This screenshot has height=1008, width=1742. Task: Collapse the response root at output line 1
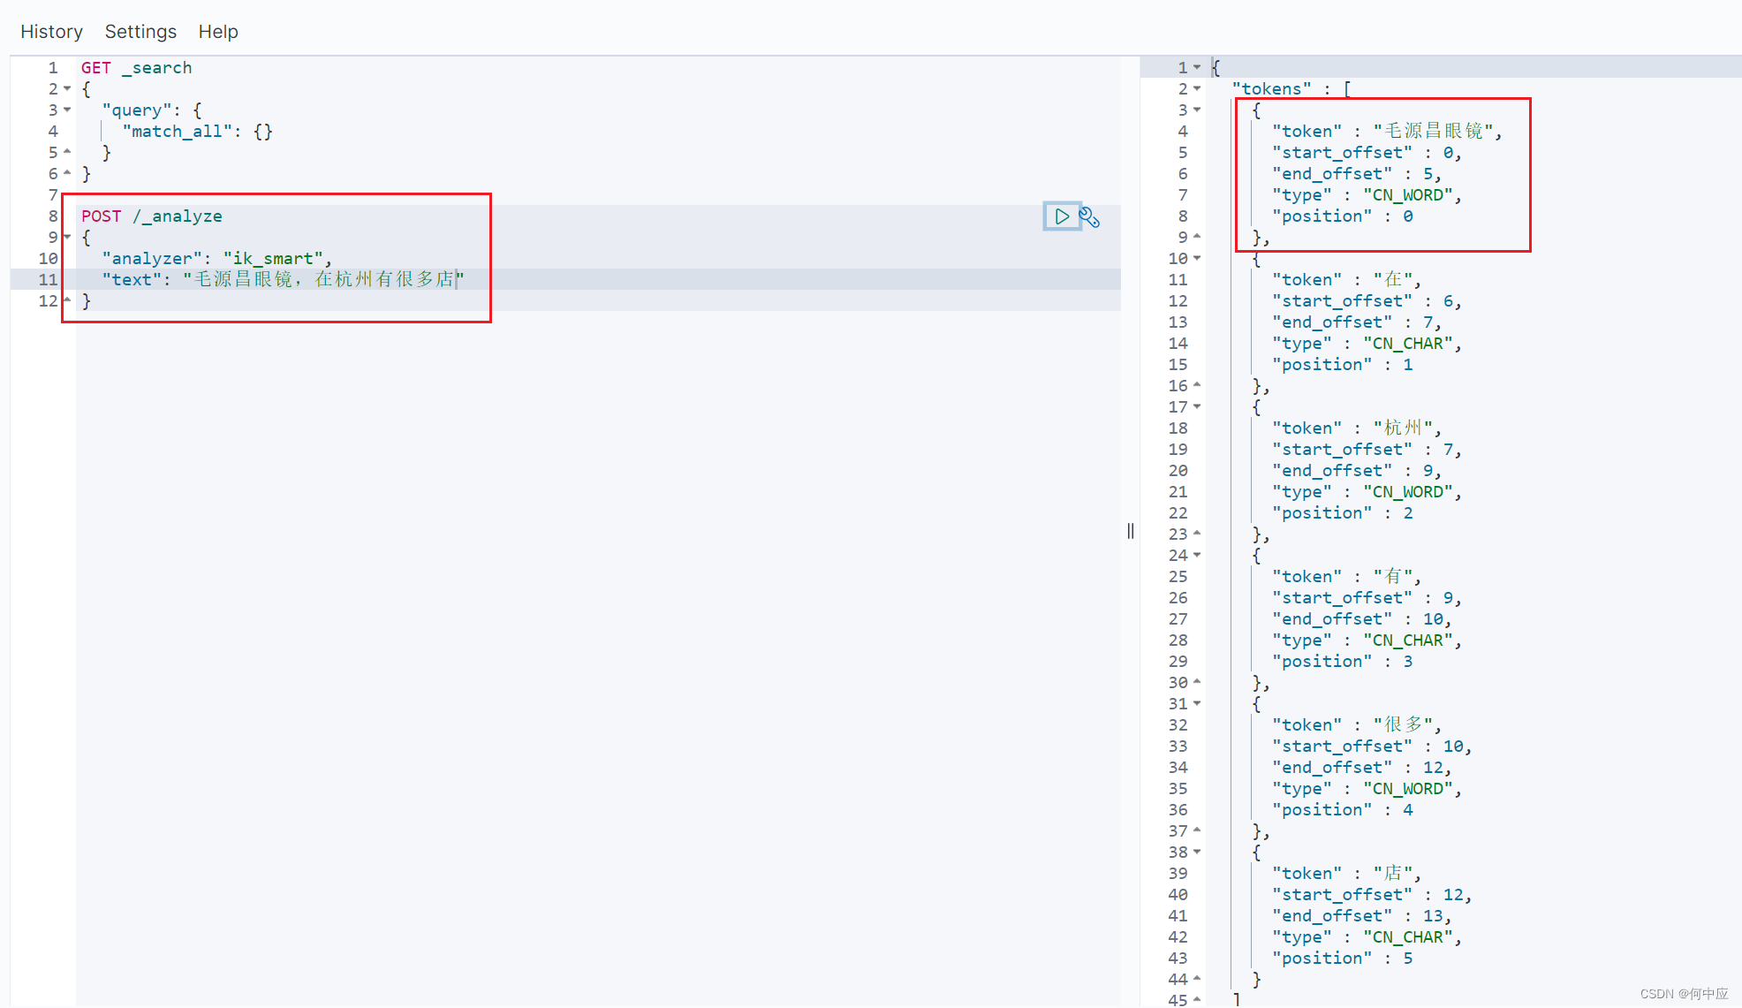click(1197, 68)
